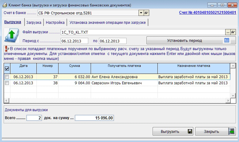Viewport: 239px width, 142px height.
Task: Click the total document count field
Action: [x=34, y=118]
